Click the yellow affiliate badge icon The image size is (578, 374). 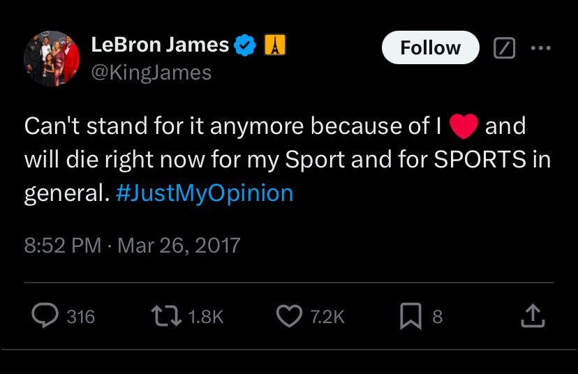[274, 46]
